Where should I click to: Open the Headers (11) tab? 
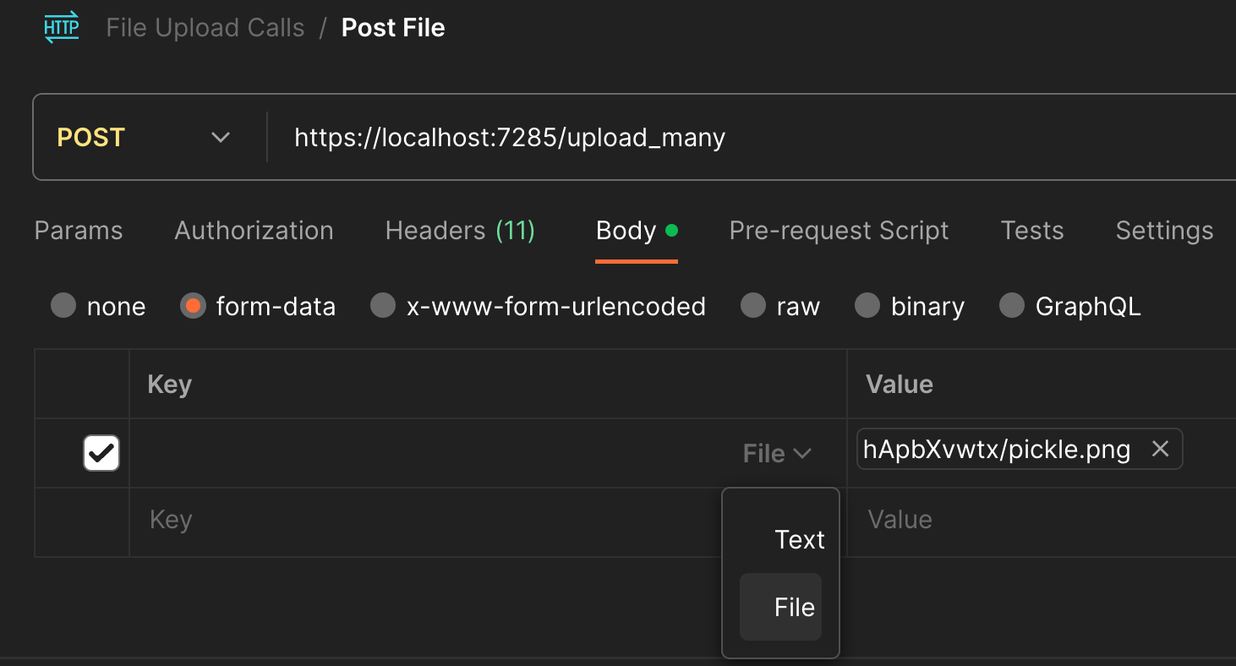460,231
